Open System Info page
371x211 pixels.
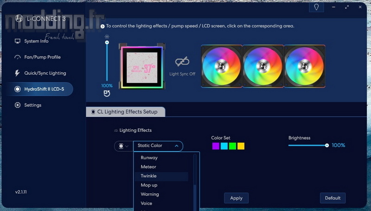click(36, 41)
